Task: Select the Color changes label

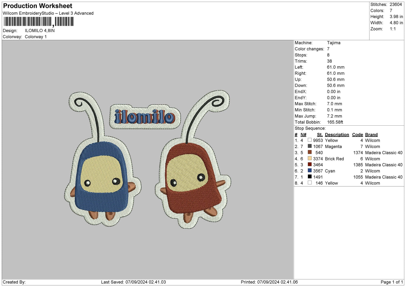Action: click(x=309, y=49)
